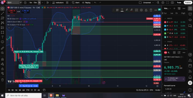Image resolution: width=193 pixels, height=98 pixels.
Task: Open the Unnamed layout dropdown
Action: coord(153,3)
